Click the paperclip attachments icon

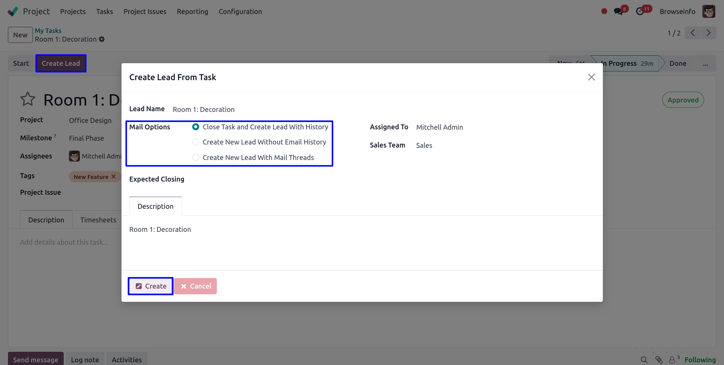[x=659, y=360]
